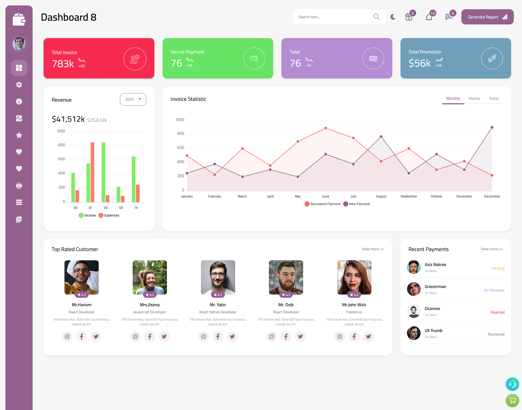
Task: Expand the 2023 year dropdown in Revenue
Action: [x=133, y=99]
